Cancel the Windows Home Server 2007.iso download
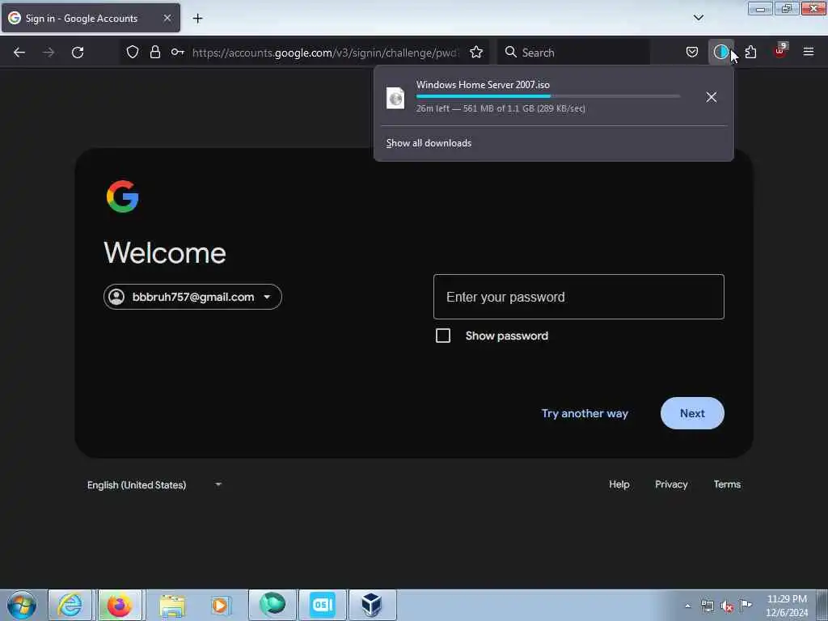The image size is (828, 621). click(x=712, y=97)
